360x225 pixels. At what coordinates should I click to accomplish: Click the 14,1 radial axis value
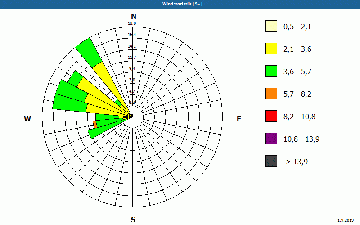tap(132, 46)
